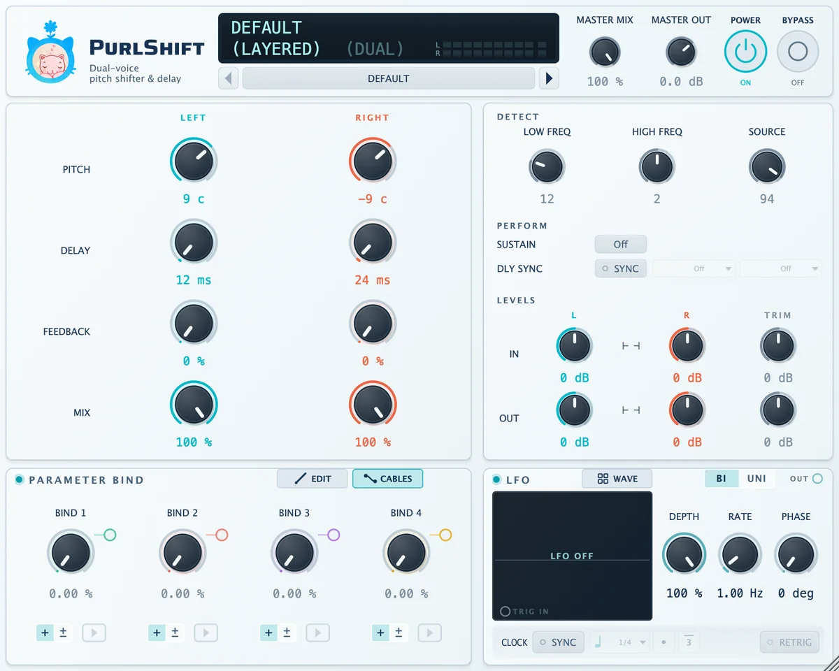
Task: Enable DLY SYNC toggle button
Action: click(621, 268)
